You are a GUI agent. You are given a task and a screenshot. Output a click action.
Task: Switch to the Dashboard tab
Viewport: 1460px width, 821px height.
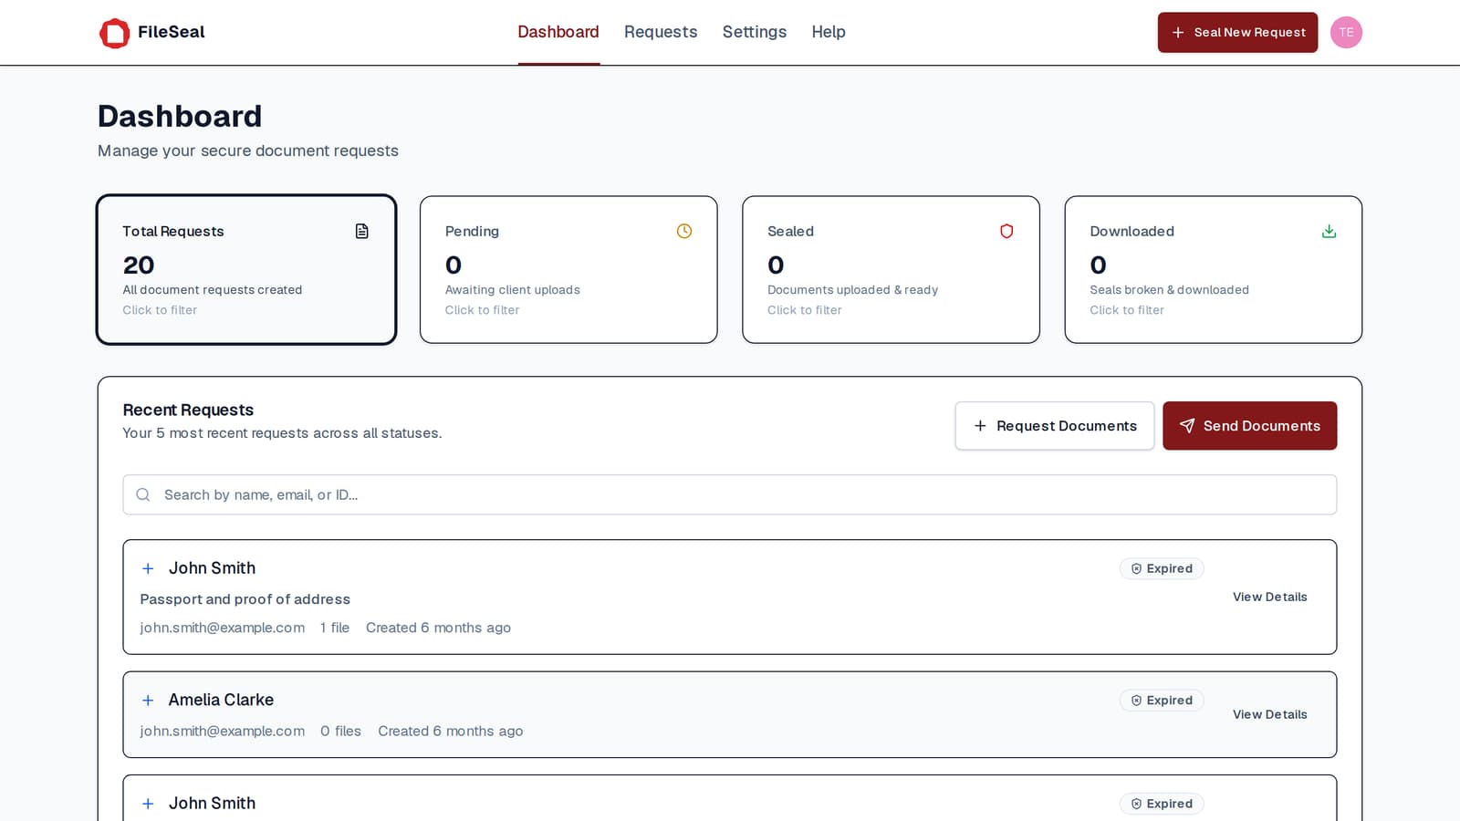click(558, 32)
